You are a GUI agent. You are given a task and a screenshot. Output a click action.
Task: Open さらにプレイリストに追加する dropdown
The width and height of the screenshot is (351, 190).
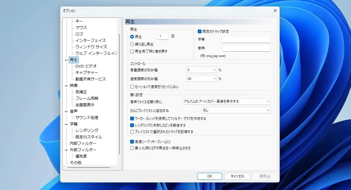tap(236, 110)
